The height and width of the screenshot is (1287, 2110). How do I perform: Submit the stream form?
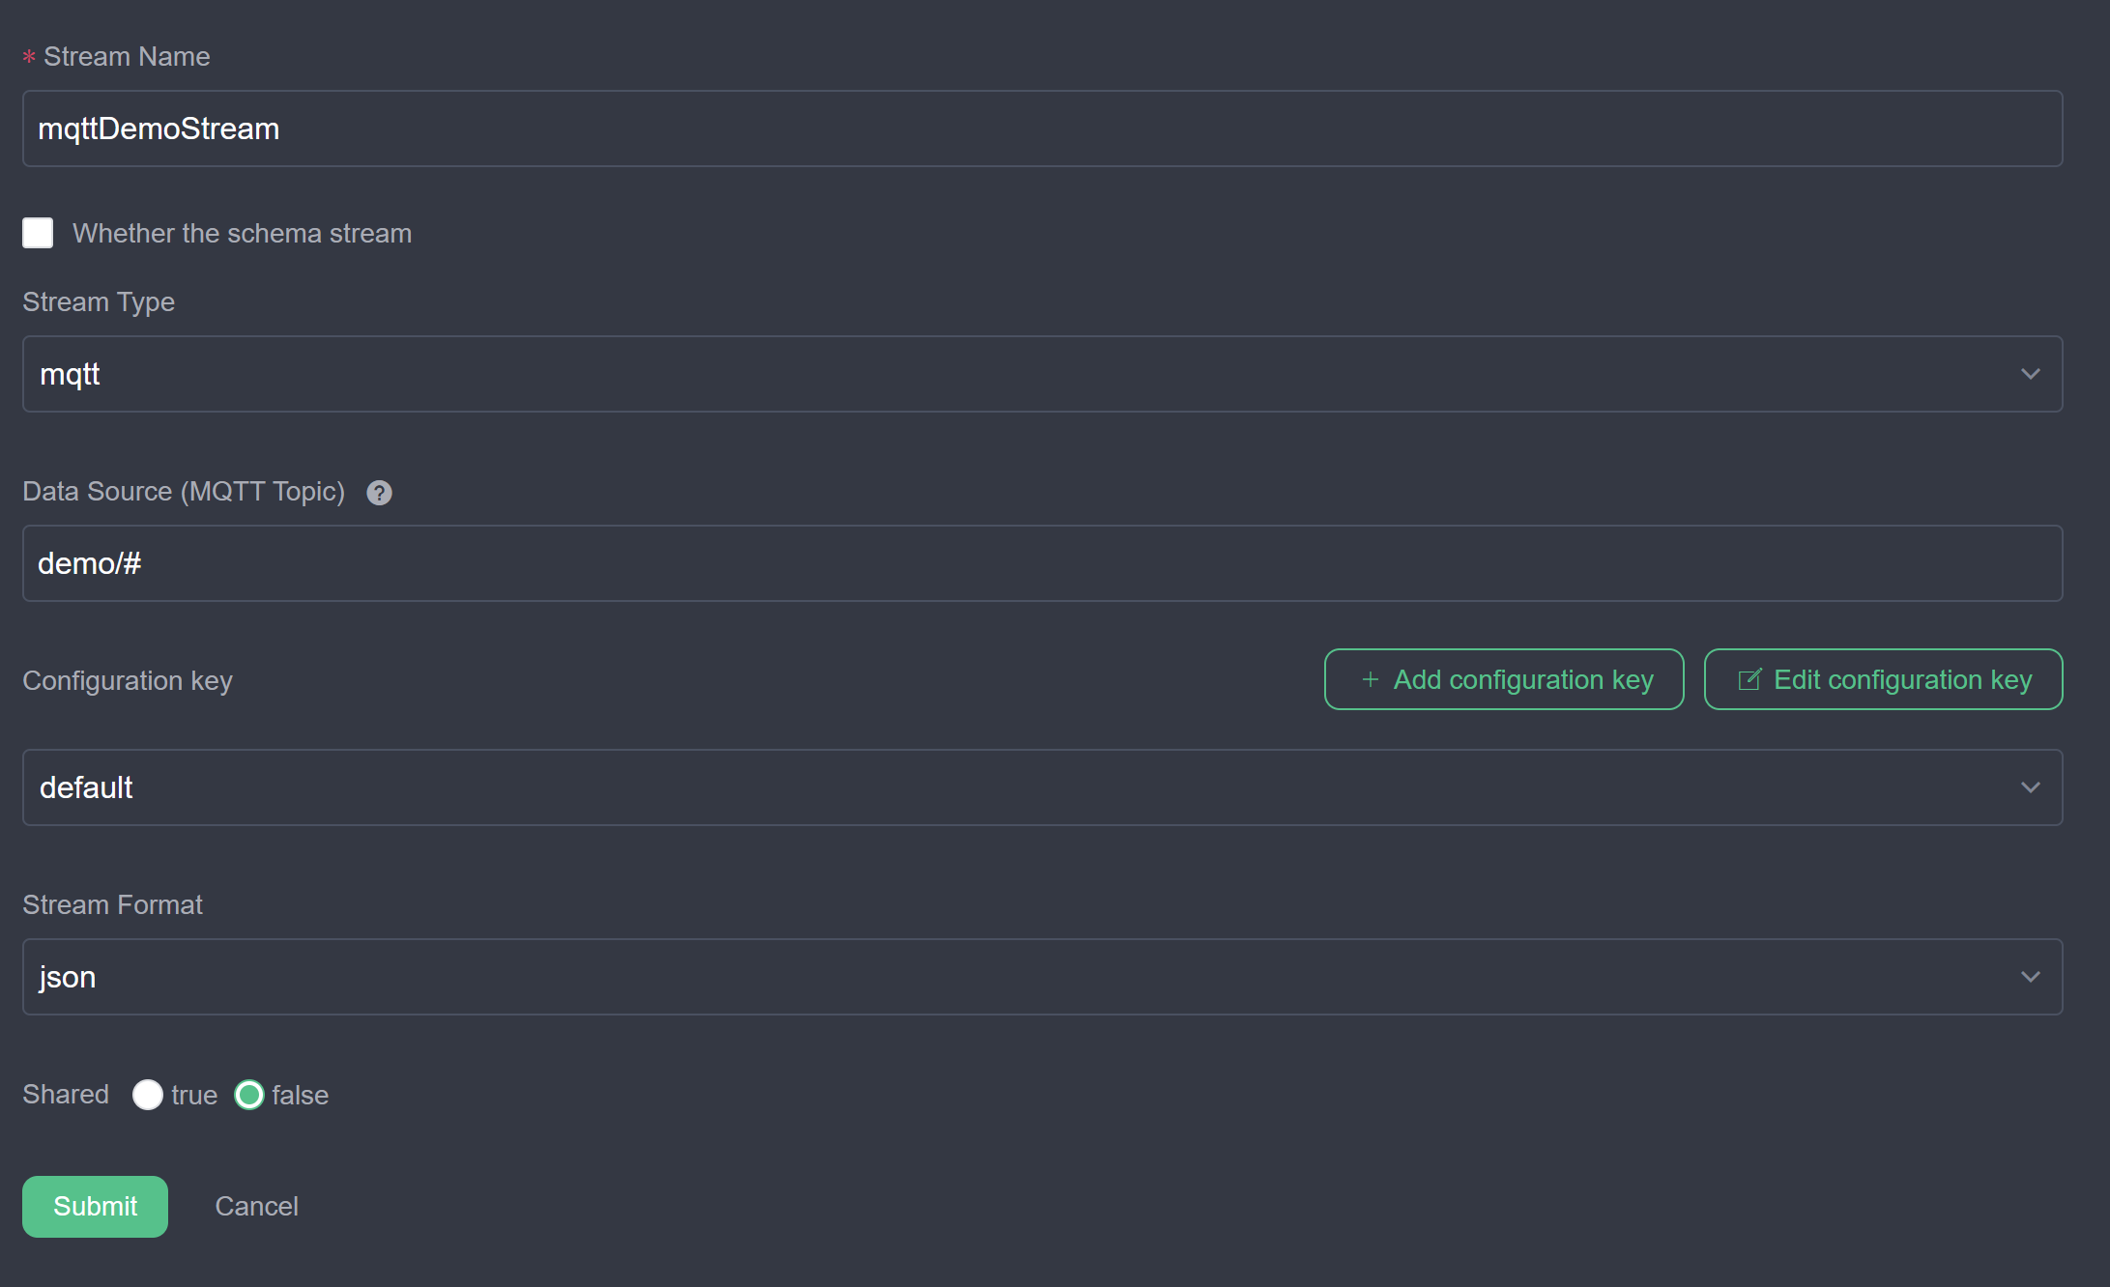coord(95,1207)
